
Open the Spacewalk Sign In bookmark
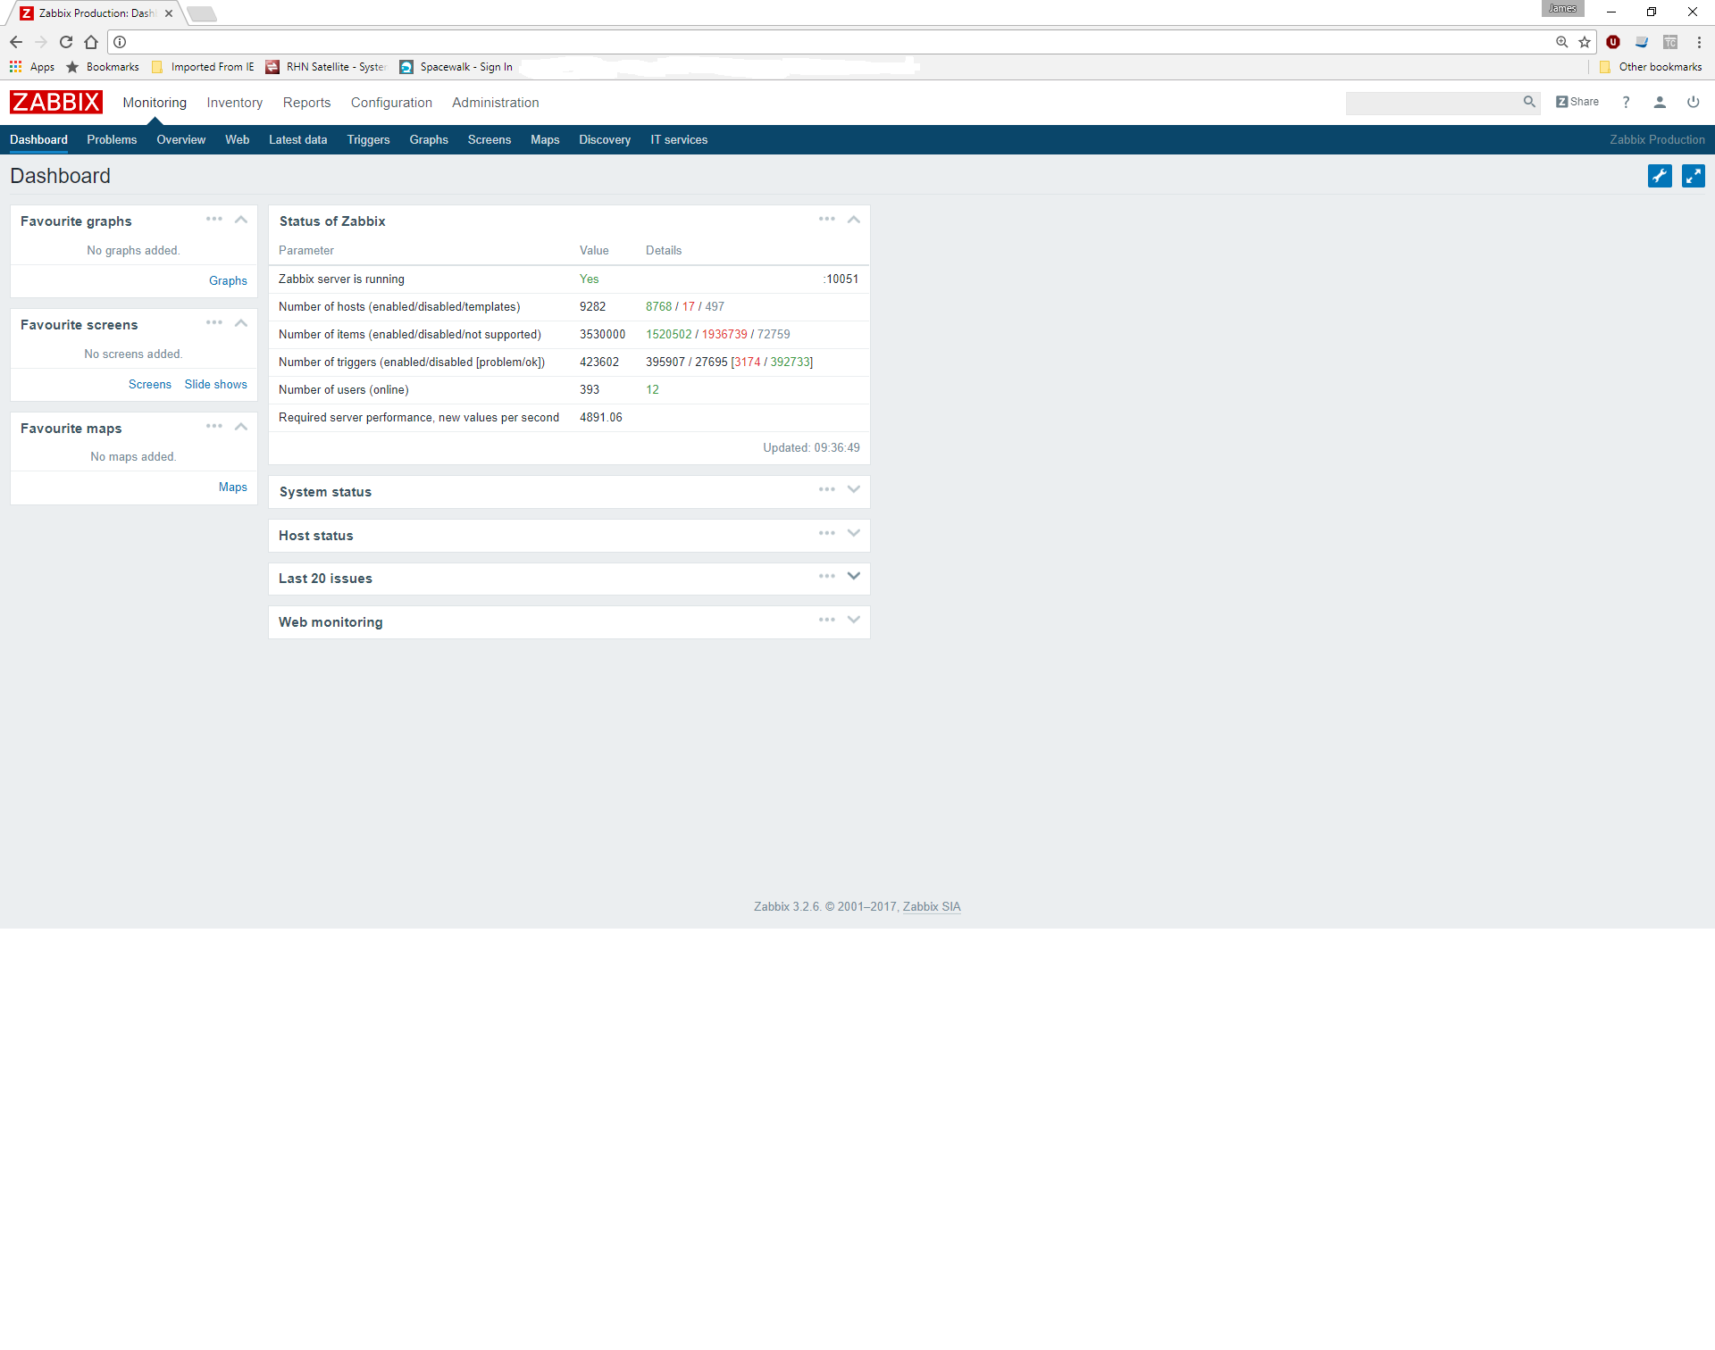pos(456,67)
